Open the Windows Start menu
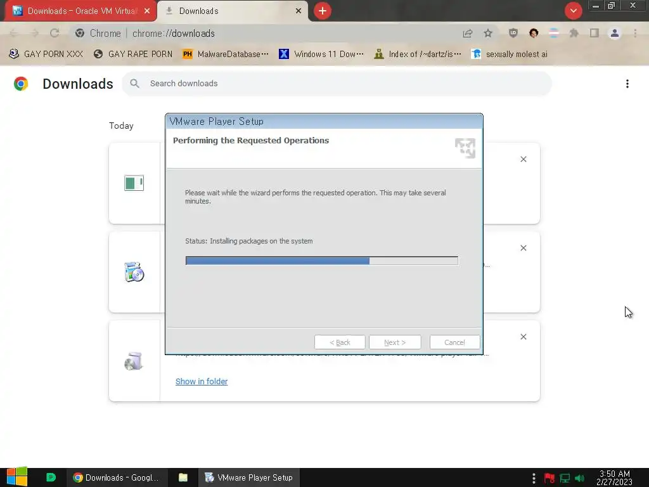 click(17, 477)
